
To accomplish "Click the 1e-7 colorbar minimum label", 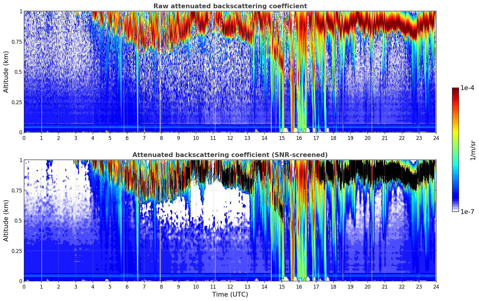I will click(x=467, y=212).
